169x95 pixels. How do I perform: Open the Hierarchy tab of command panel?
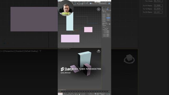coord(106,7)
